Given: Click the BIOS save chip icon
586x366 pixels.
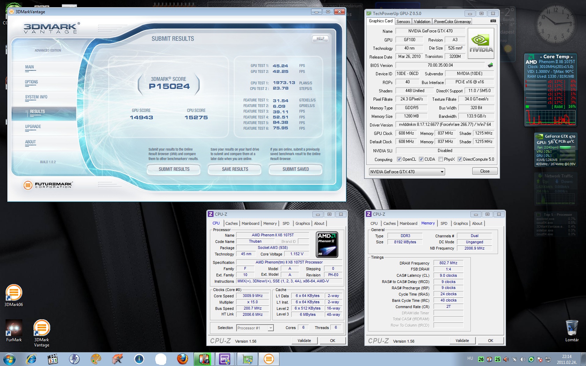Looking at the screenshot, I should (490, 65).
